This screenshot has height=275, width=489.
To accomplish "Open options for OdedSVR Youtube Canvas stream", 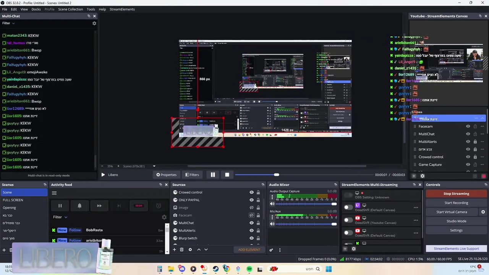I will click(416, 220).
